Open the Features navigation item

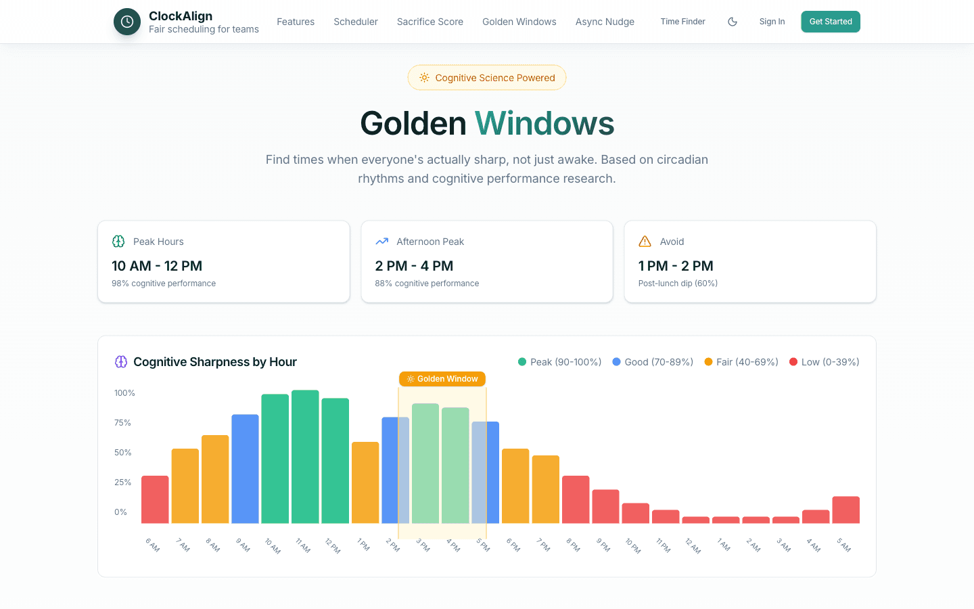coord(296,21)
